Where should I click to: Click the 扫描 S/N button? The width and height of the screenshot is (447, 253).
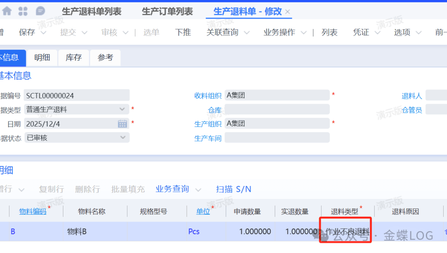(233, 189)
